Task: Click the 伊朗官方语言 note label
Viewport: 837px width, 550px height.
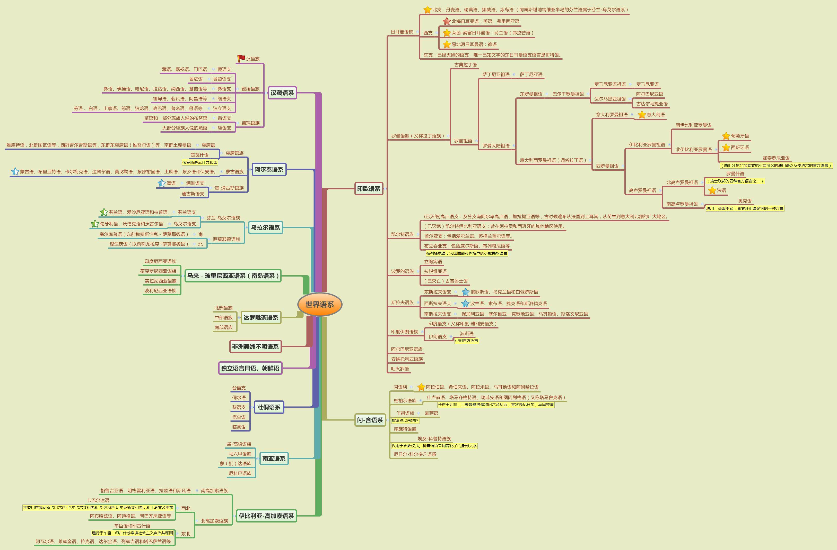Action: (466, 341)
